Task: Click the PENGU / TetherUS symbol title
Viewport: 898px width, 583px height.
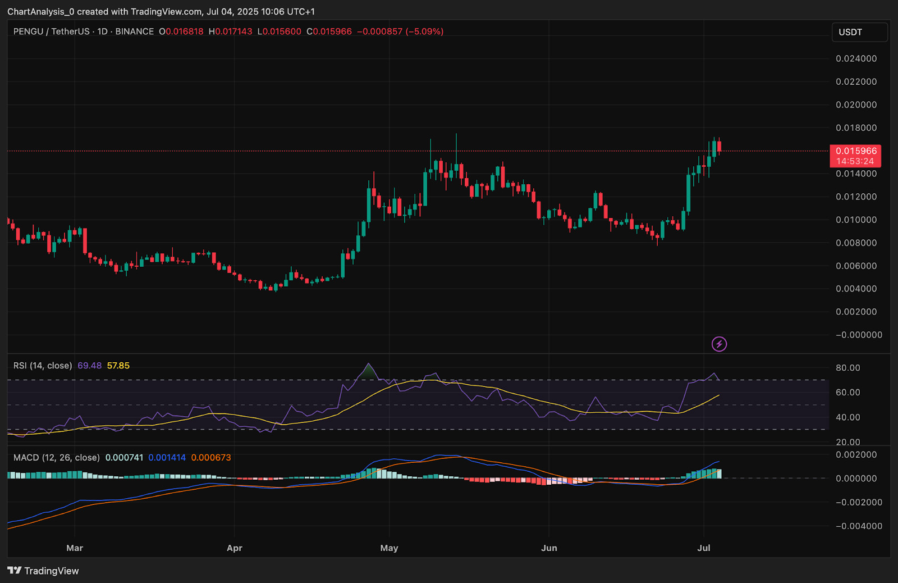Action: click(x=51, y=31)
